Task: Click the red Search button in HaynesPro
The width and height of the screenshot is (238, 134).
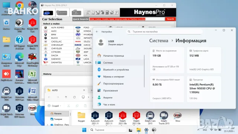Action: (170, 19)
